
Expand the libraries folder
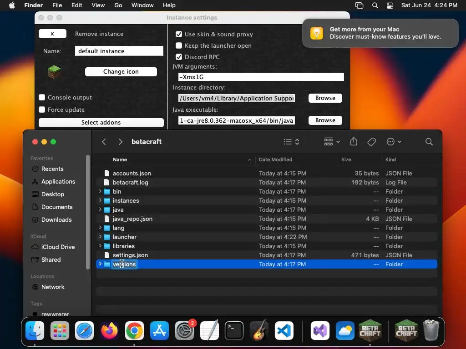[100, 246]
